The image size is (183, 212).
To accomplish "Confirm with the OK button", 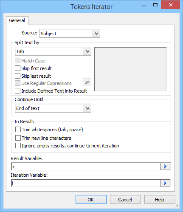I will coord(91,200).
